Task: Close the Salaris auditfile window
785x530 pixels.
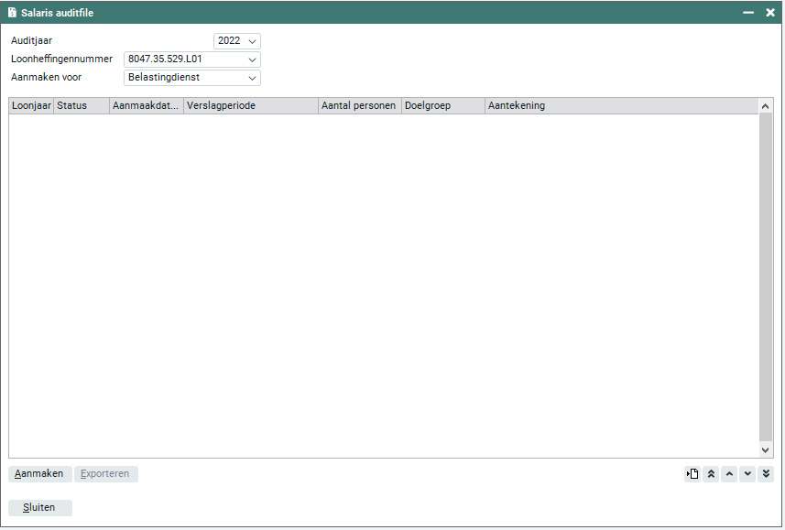Action: coord(770,13)
